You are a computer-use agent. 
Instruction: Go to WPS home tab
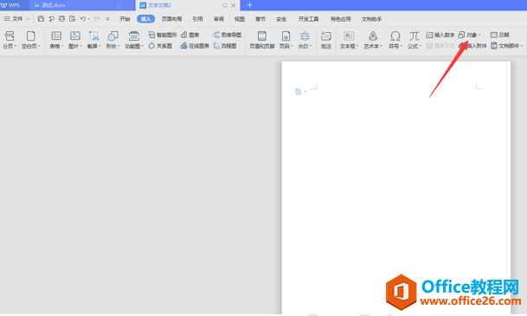coord(10,5)
